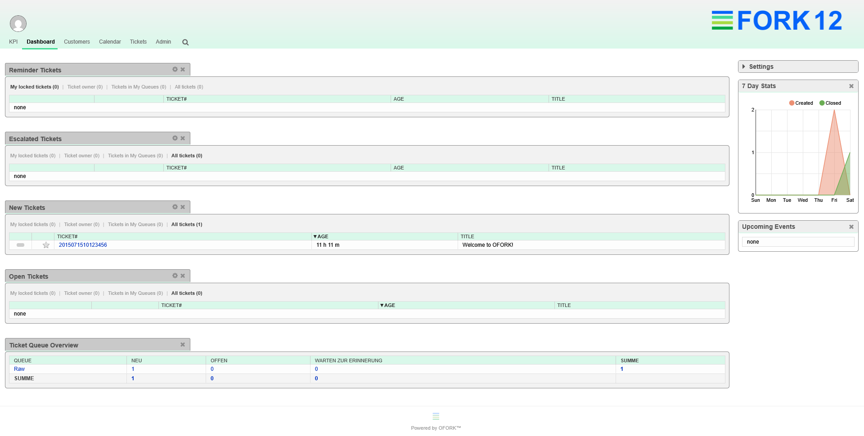Select the Ticket owner filter in New Tickets
The height and width of the screenshot is (436, 864).
pos(81,224)
